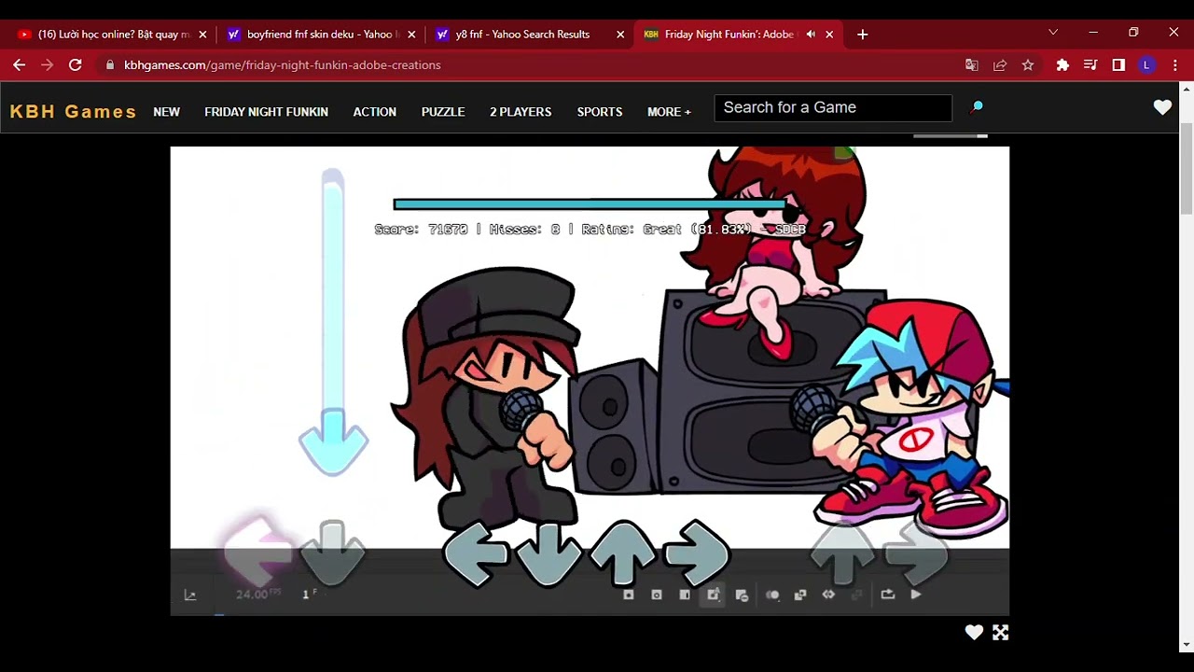Viewport: 1194px width, 672px height.
Task: Open the Chrome three-dot menu
Action: click(1174, 65)
